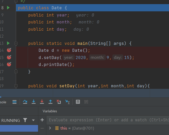Collapse main method fold marker at line 13
Screen dimensions: 169x135
(x=16, y=44)
